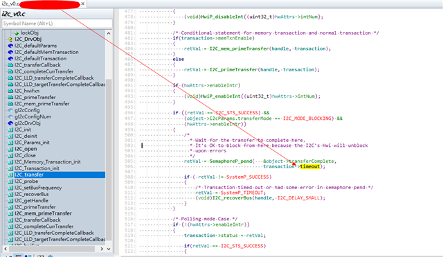Click the symbol list scroll-right arrow
This screenshot has width=443, height=257.
(102, 249)
